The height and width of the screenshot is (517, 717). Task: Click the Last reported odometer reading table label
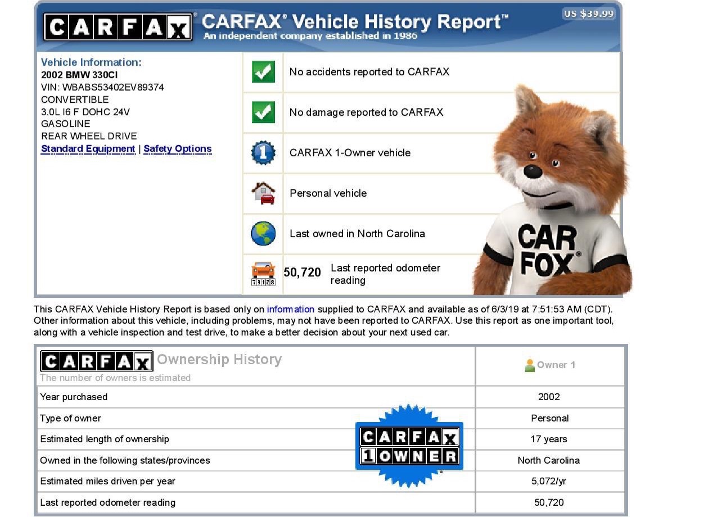tap(107, 502)
